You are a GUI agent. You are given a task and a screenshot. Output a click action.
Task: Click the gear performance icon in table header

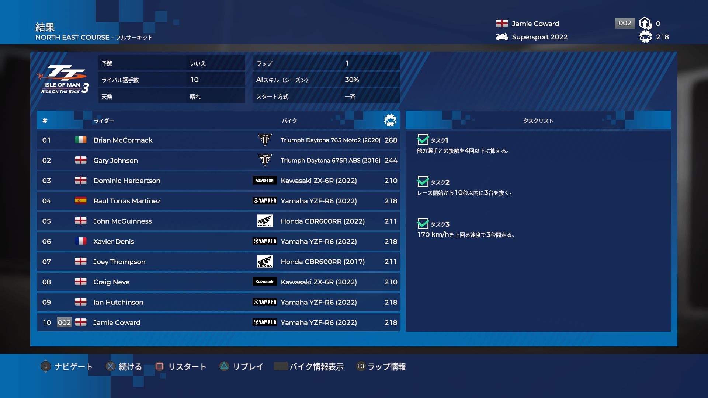coord(390,120)
